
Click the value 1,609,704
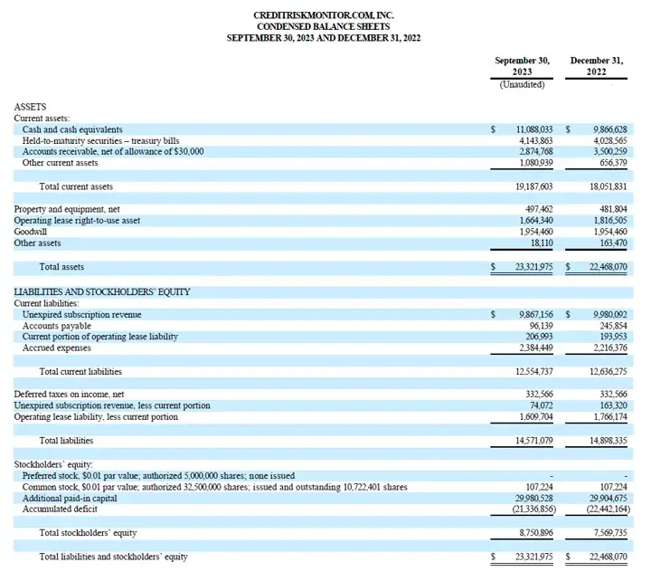coord(536,416)
